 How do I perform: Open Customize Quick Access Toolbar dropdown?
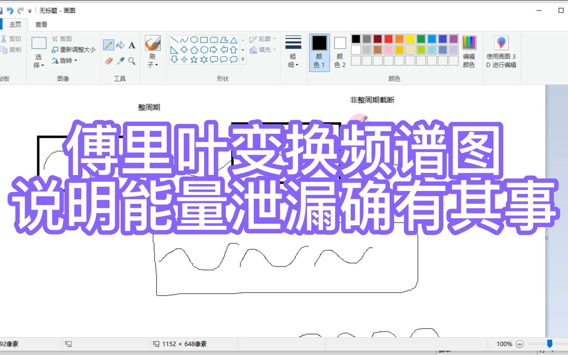point(30,11)
